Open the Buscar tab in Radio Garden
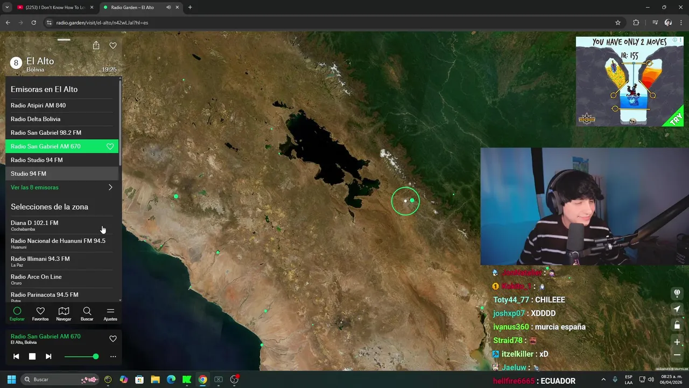The width and height of the screenshot is (689, 388). click(87, 314)
